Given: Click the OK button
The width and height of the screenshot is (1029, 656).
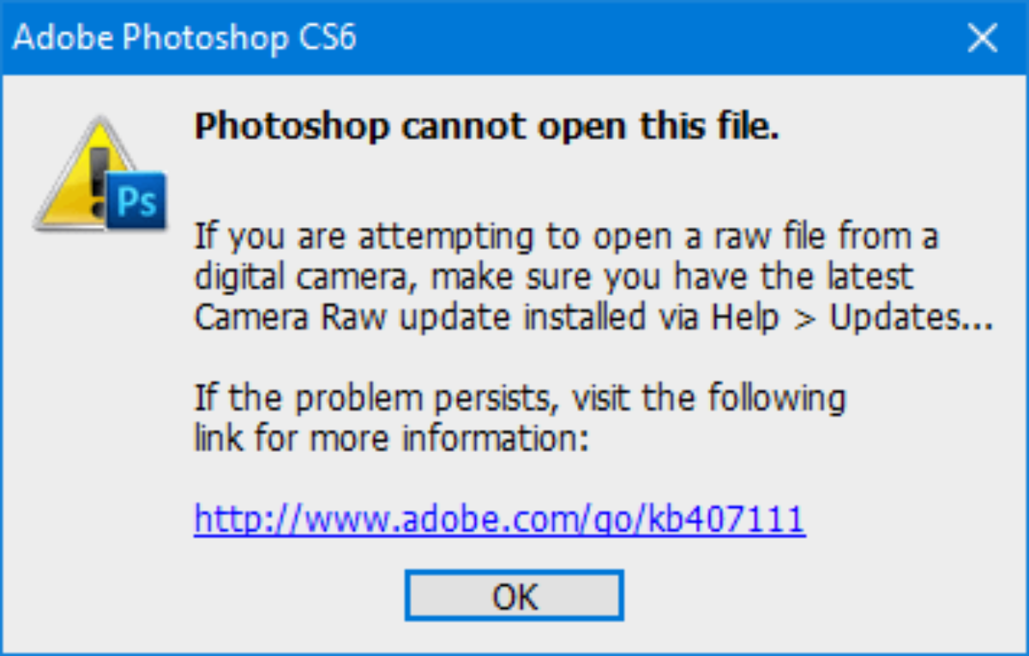Looking at the screenshot, I should click(514, 595).
